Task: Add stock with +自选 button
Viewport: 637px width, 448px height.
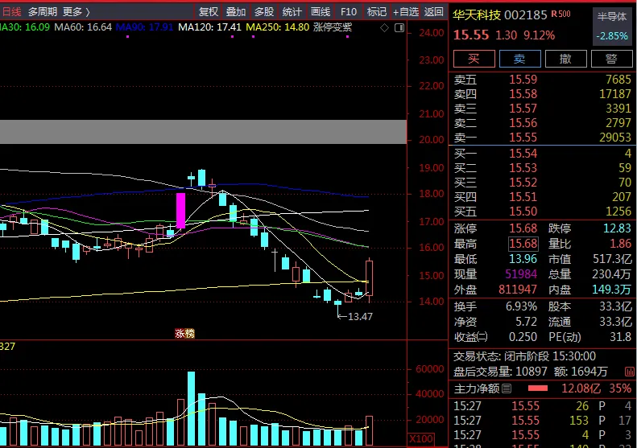Action: 406,12
